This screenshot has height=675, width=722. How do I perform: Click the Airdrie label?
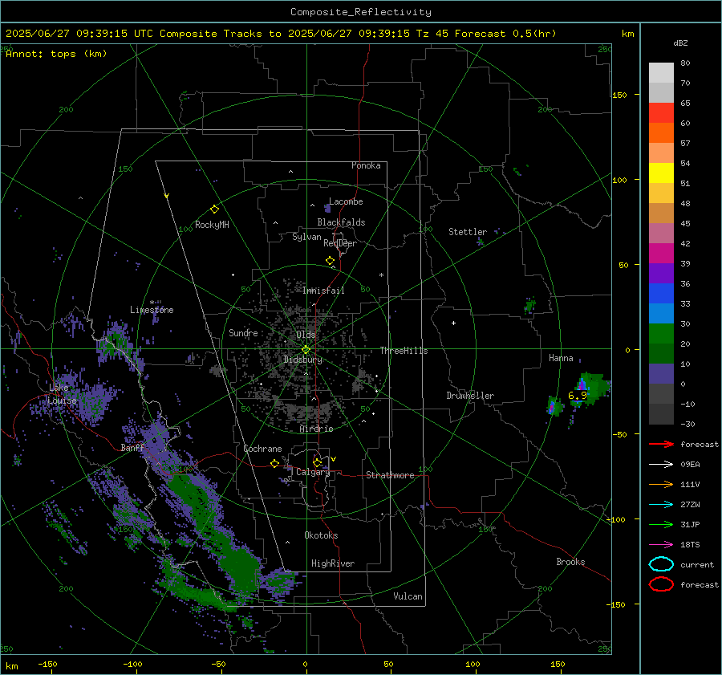316,429
